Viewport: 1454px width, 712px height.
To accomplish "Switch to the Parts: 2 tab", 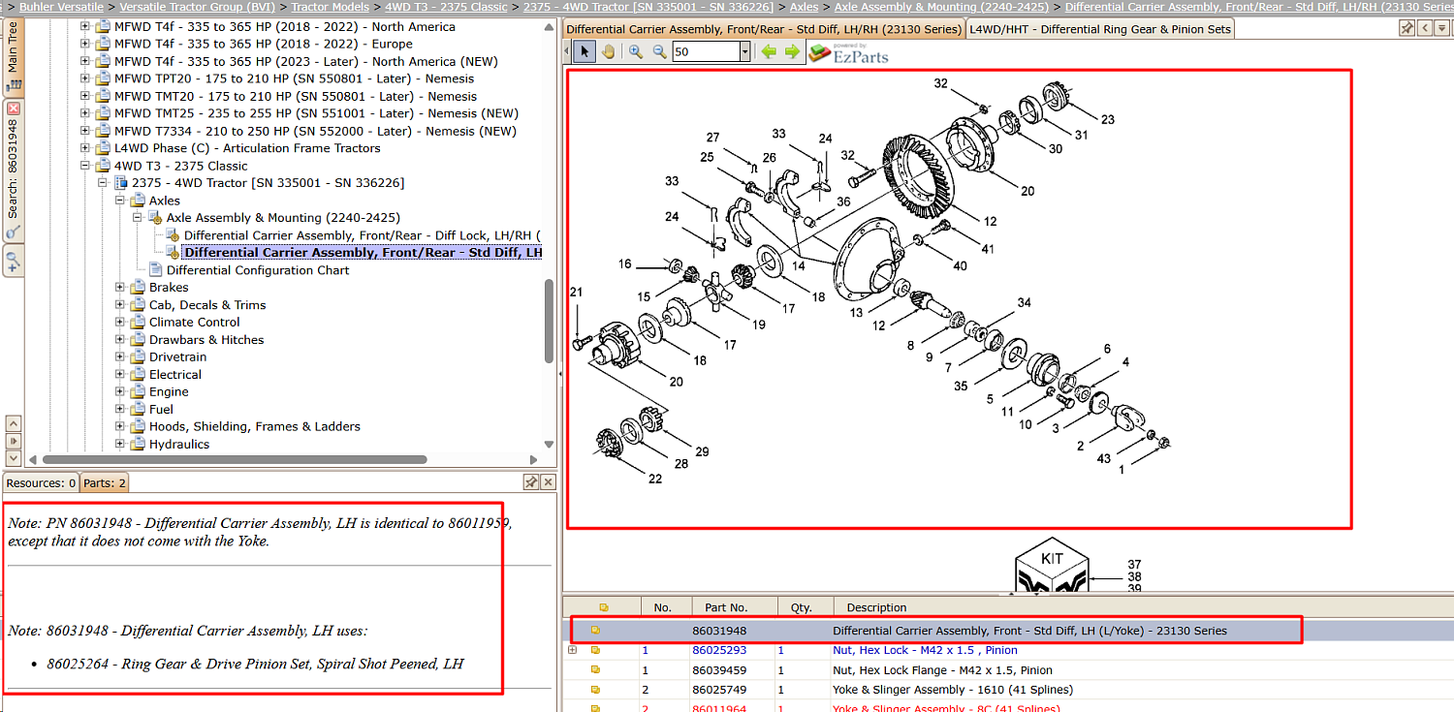I will [x=104, y=482].
